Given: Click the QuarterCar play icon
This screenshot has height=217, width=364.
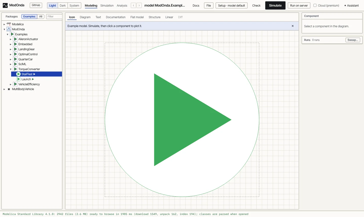Looking at the screenshot, I should (x=15, y=59).
